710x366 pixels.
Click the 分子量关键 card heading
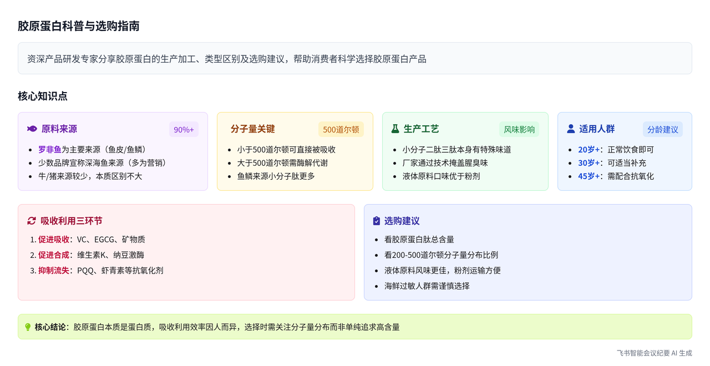point(252,129)
